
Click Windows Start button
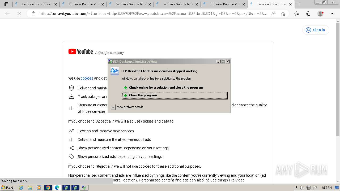pos(7,188)
